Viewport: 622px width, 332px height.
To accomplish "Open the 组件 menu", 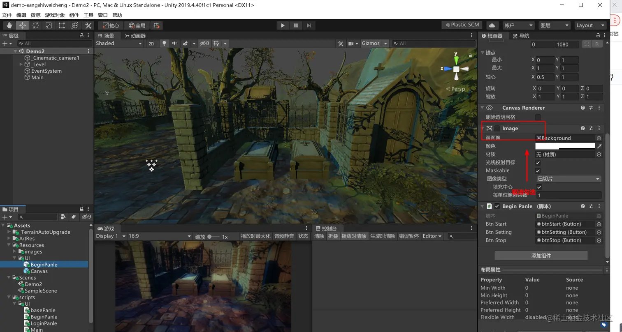I will pyautogui.click(x=74, y=15).
